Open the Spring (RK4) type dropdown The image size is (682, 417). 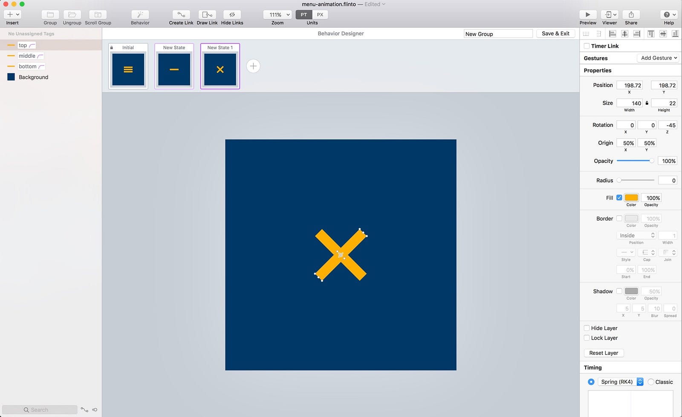[621, 382]
